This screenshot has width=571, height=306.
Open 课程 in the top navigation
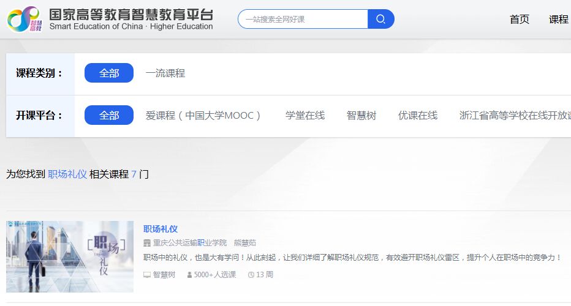559,19
